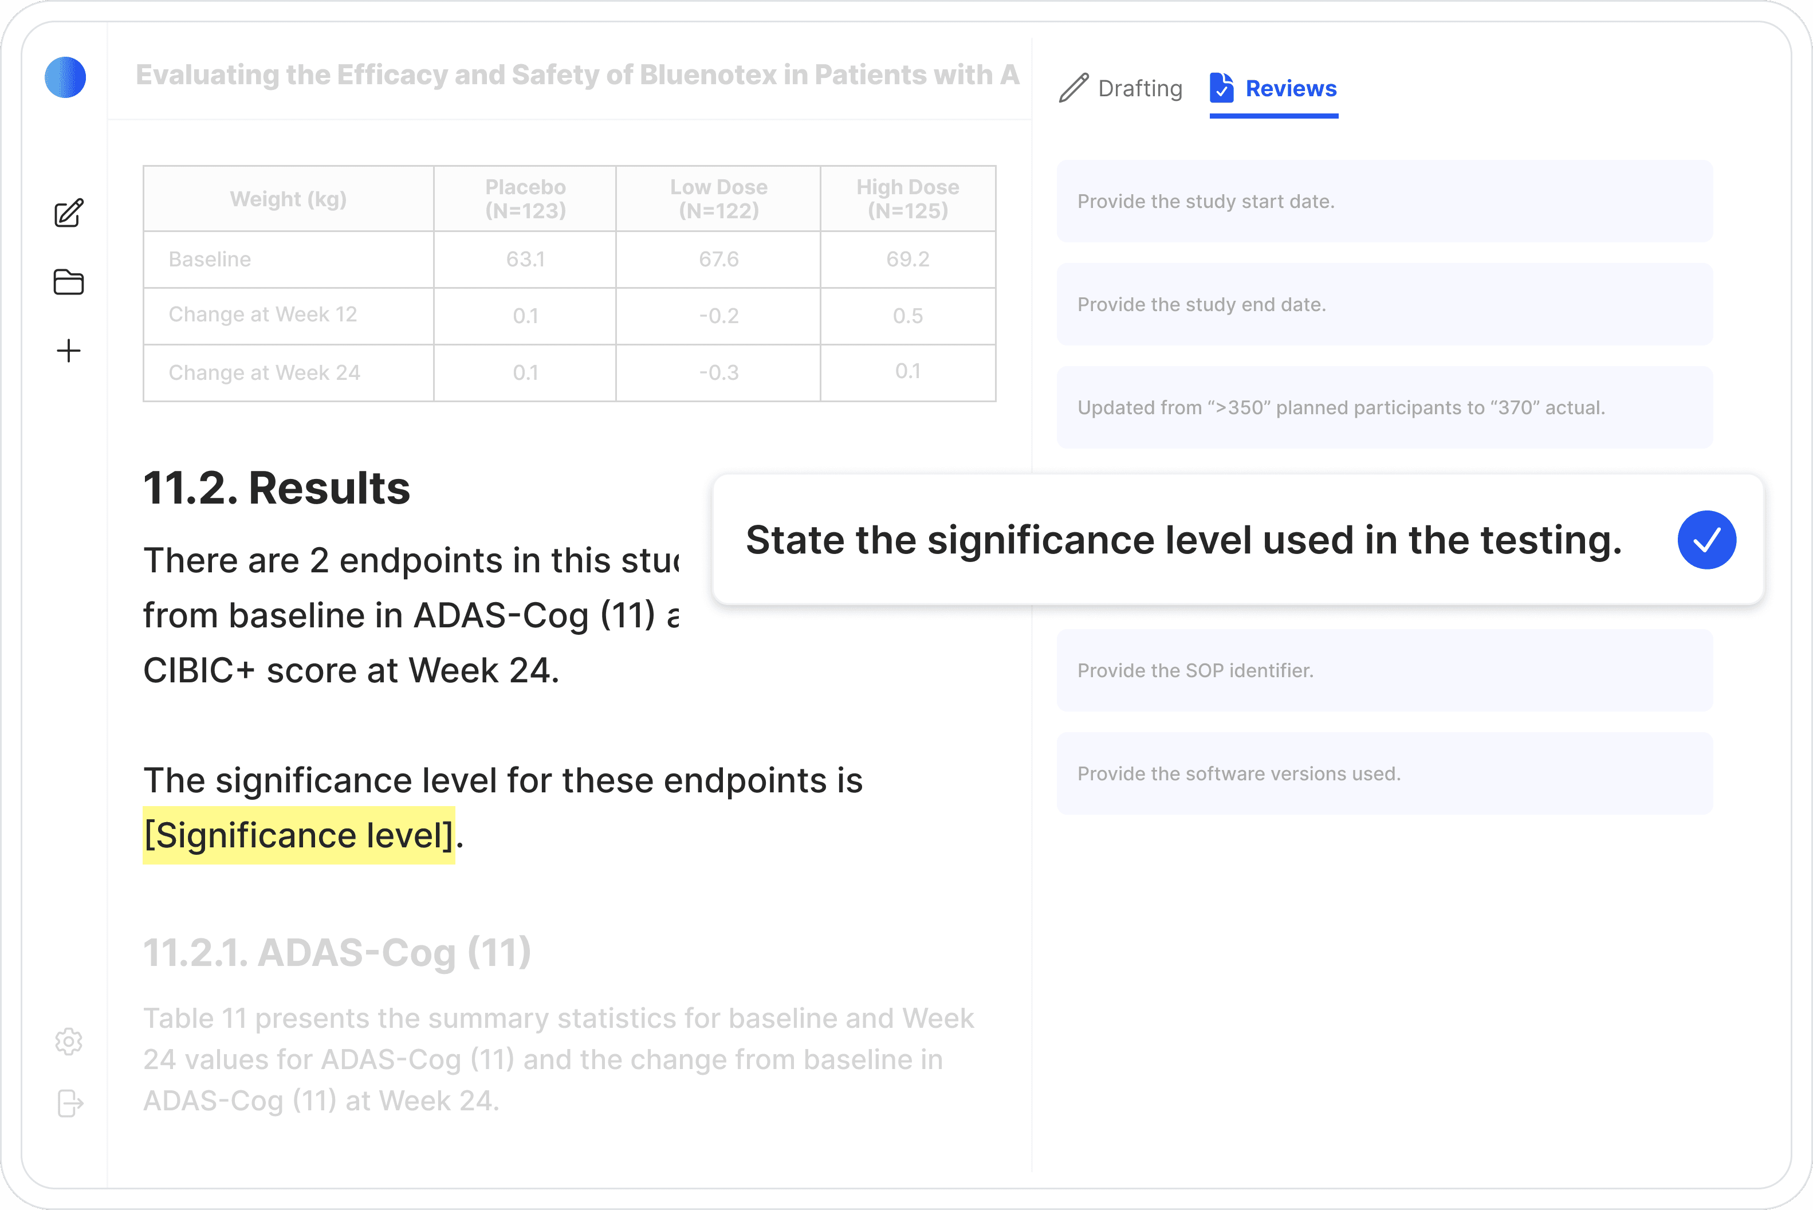Open 'Provide the study end date' review
The width and height of the screenshot is (1813, 1210).
(1384, 305)
